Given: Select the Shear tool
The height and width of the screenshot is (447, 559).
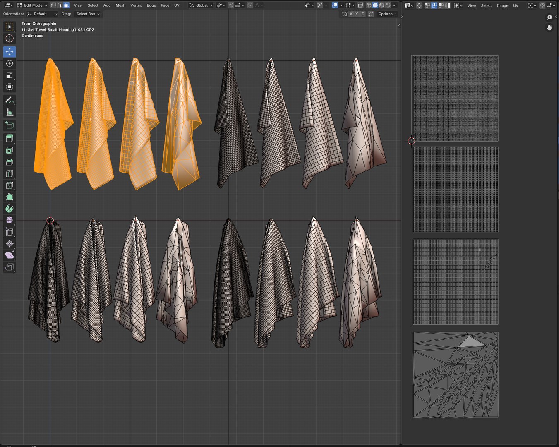Looking at the screenshot, I should pyautogui.click(x=10, y=255).
